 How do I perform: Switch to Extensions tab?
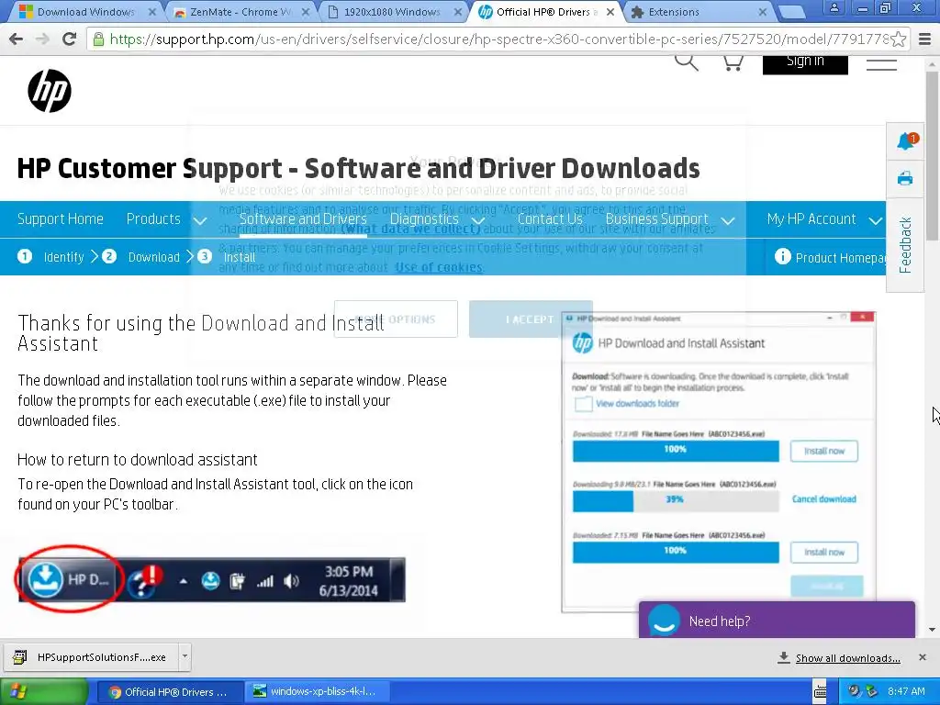point(699,12)
